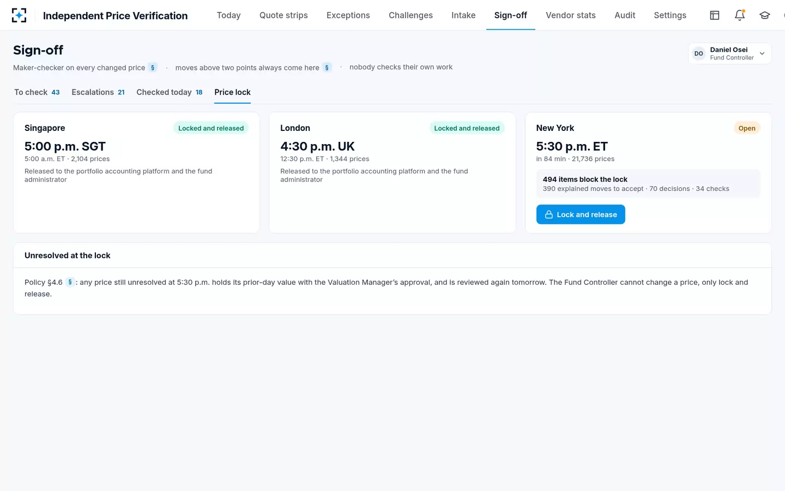Switch to the To check tab
Viewport: 785px width, 491px height.
coord(37,92)
